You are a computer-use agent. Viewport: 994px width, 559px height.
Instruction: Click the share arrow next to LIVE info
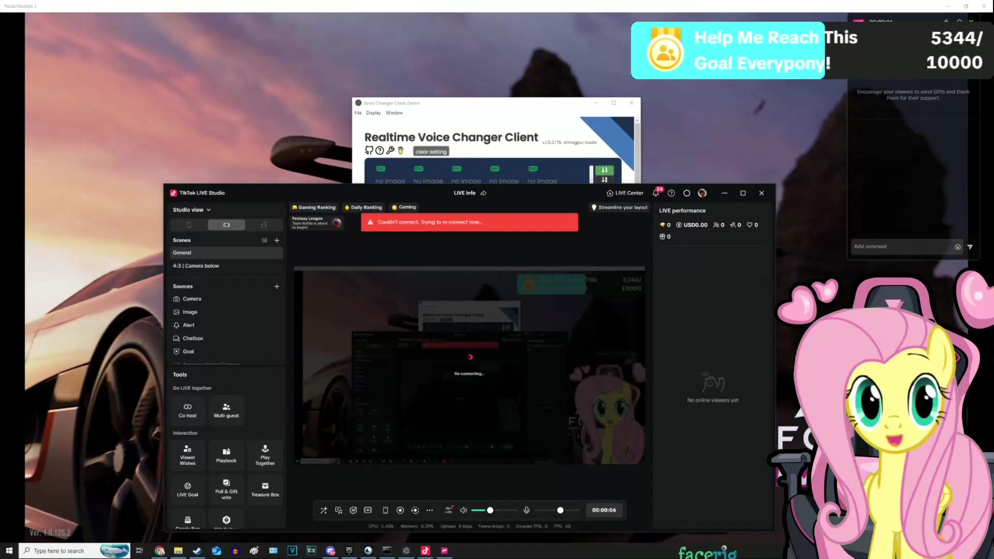point(484,193)
